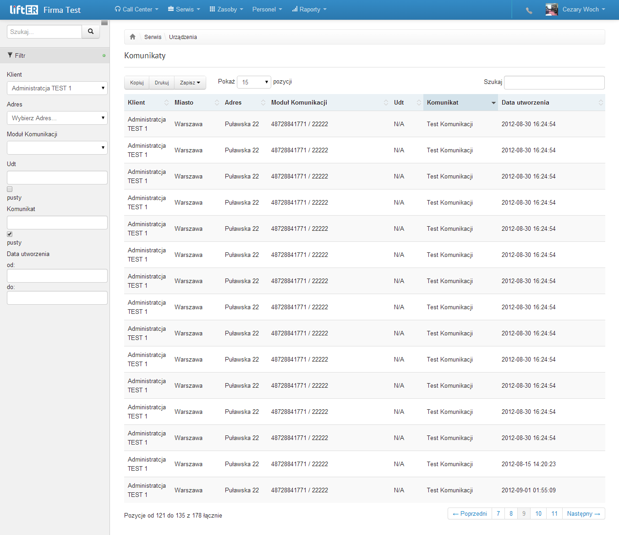The image size is (619, 535).
Task: Toggle the Udt pusty checkbox
Action: [10, 189]
